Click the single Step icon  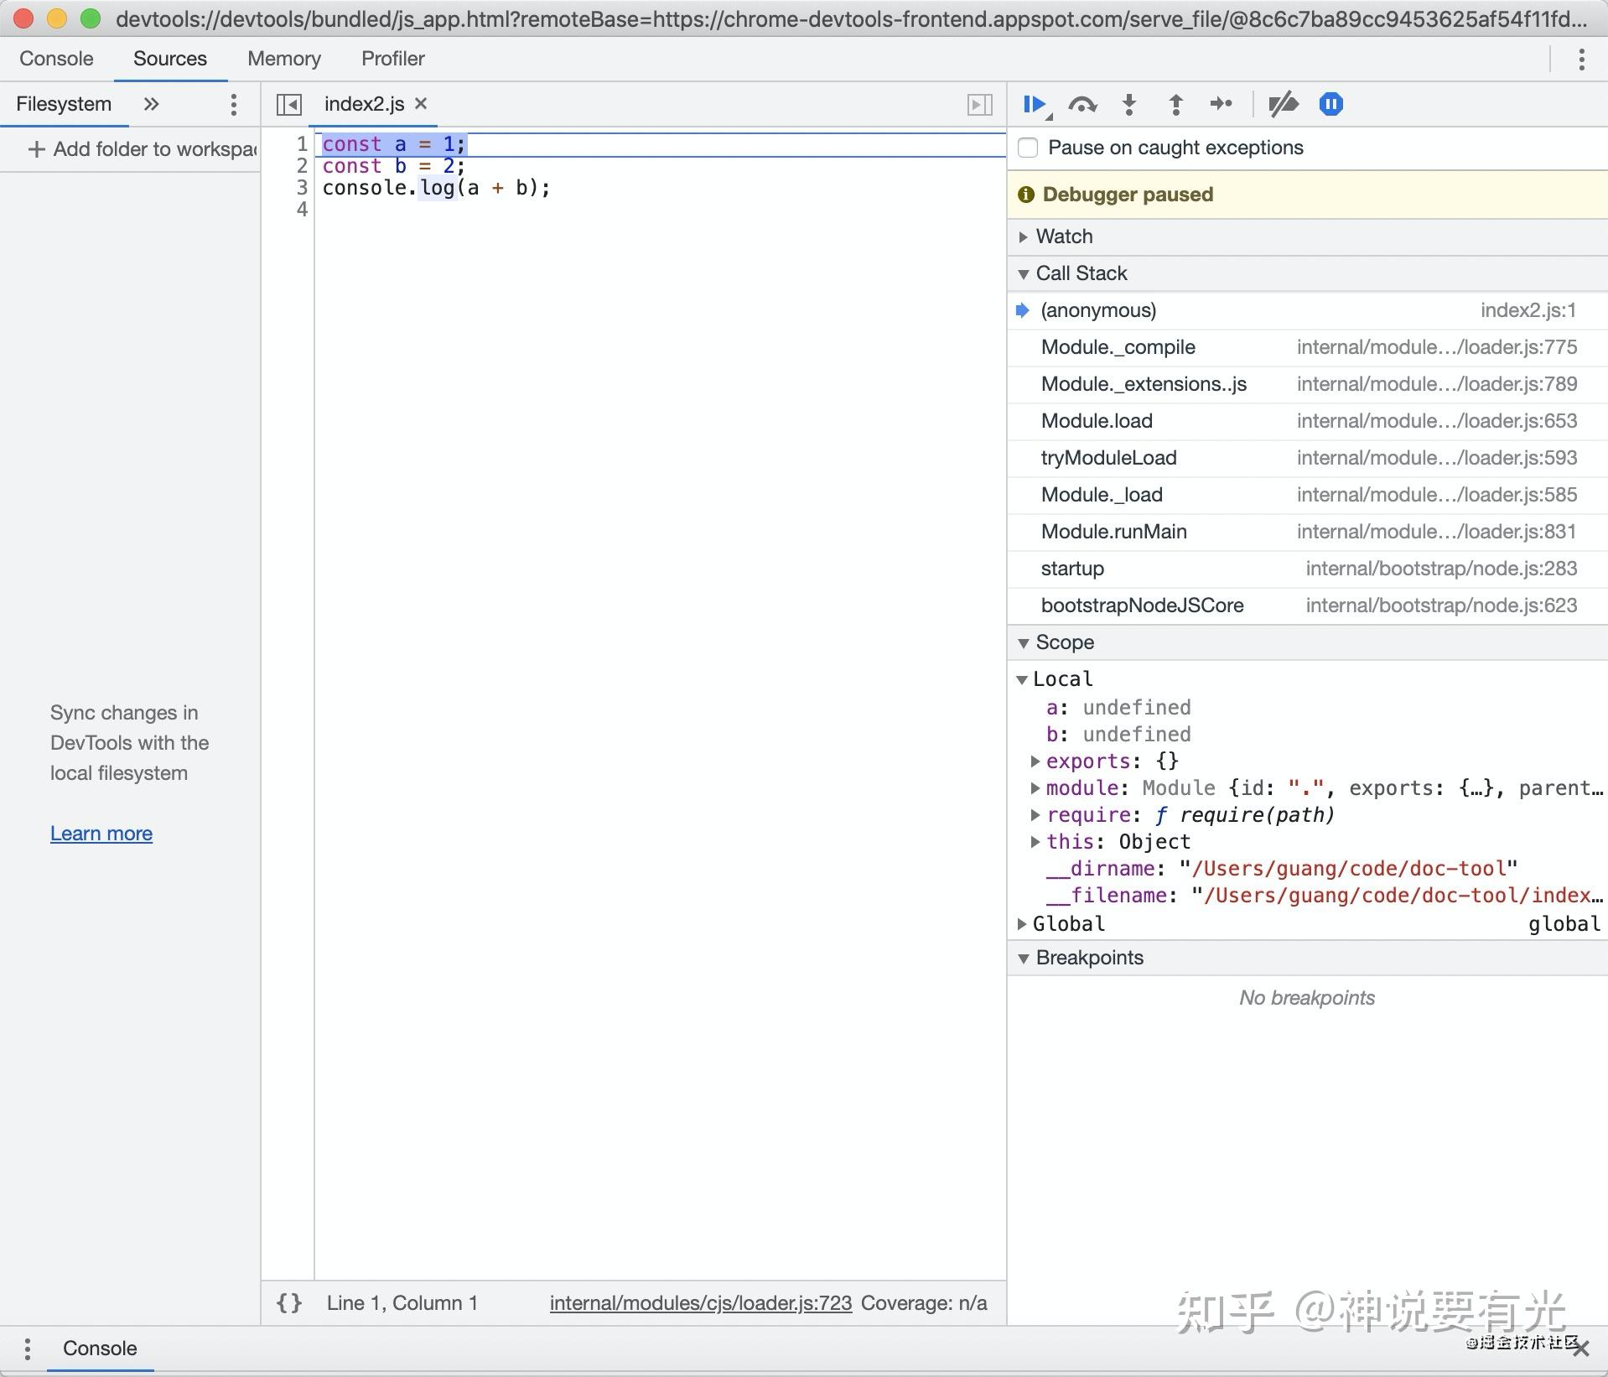(x=1221, y=104)
